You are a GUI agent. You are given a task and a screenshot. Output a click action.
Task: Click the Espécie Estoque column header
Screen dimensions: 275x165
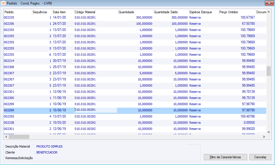pyautogui.click(x=204, y=12)
